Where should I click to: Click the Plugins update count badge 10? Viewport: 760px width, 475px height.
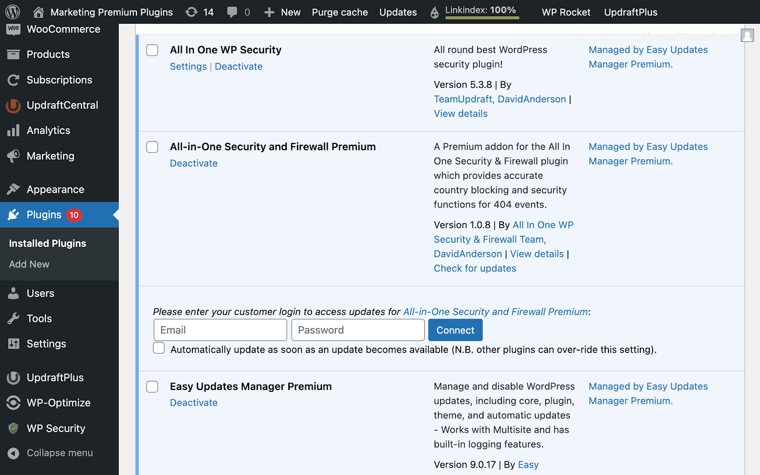pos(74,215)
